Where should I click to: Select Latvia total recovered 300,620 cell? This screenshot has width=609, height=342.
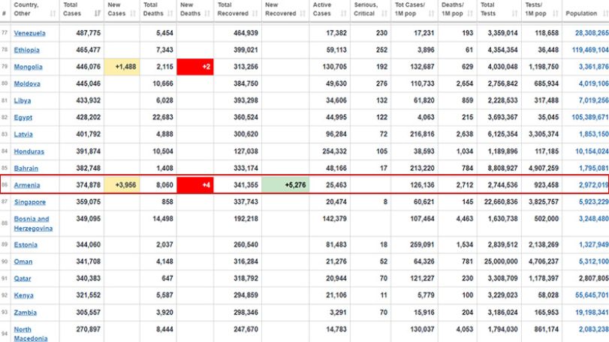click(x=238, y=134)
